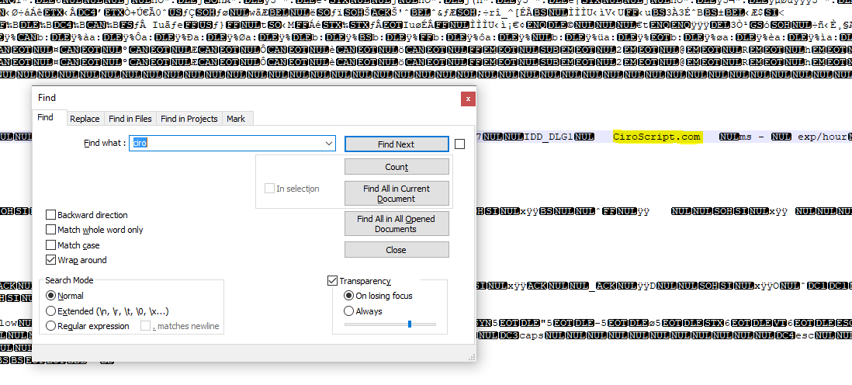This screenshot has width=852, height=385.
Task: Select On losing focus transparency option
Action: pyautogui.click(x=349, y=296)
